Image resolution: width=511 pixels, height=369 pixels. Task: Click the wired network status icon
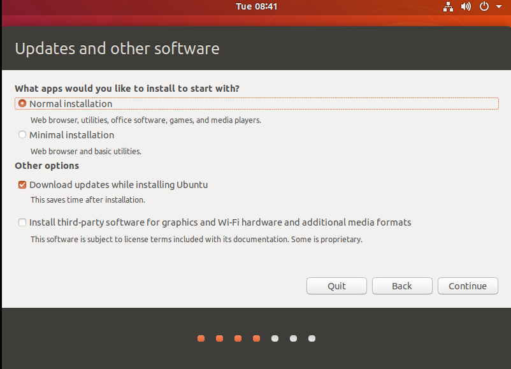click(x=448, y=7)
